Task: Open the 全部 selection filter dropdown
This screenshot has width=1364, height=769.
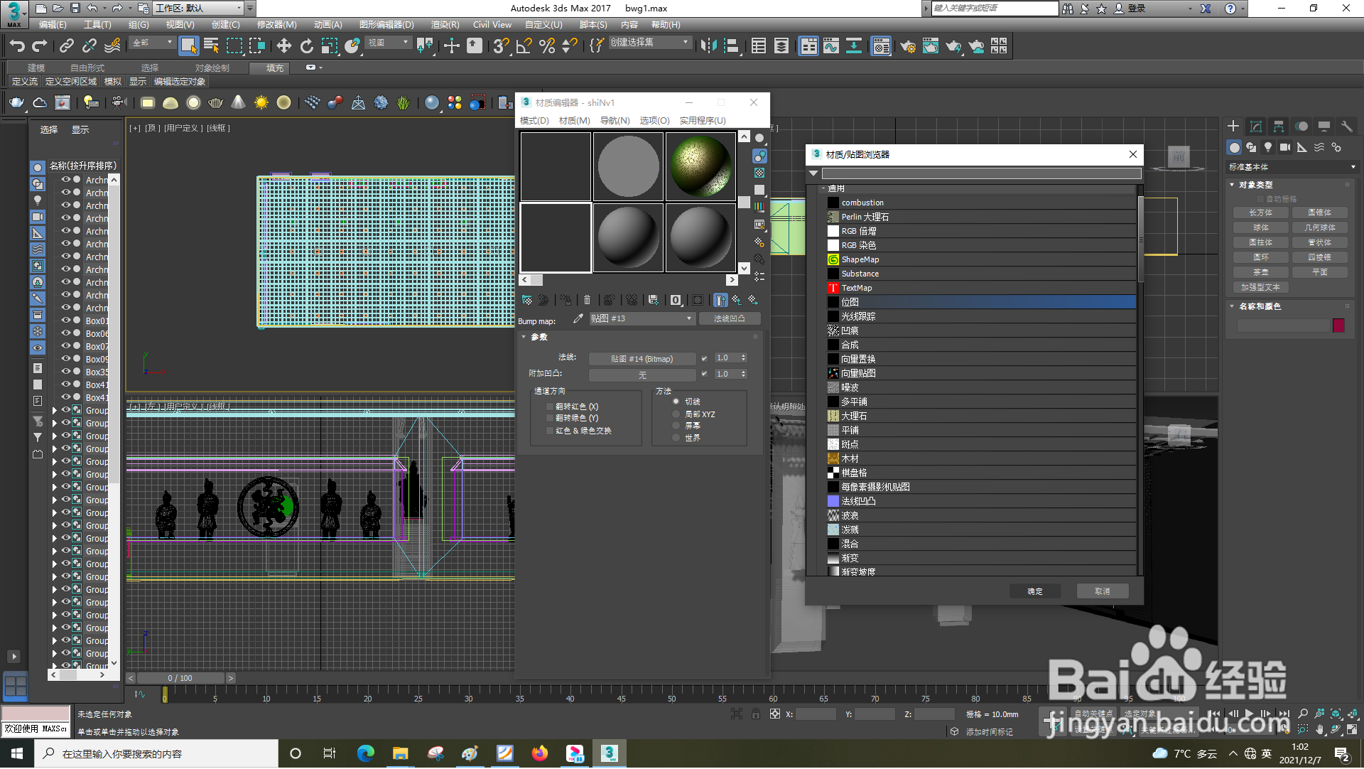Action: (x=152, y=43)
